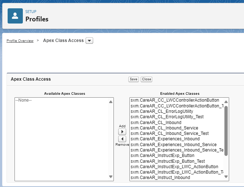Open the Apex Class Access dropdown menu
This screenshot has width=244, height=187.
(90, 41)
